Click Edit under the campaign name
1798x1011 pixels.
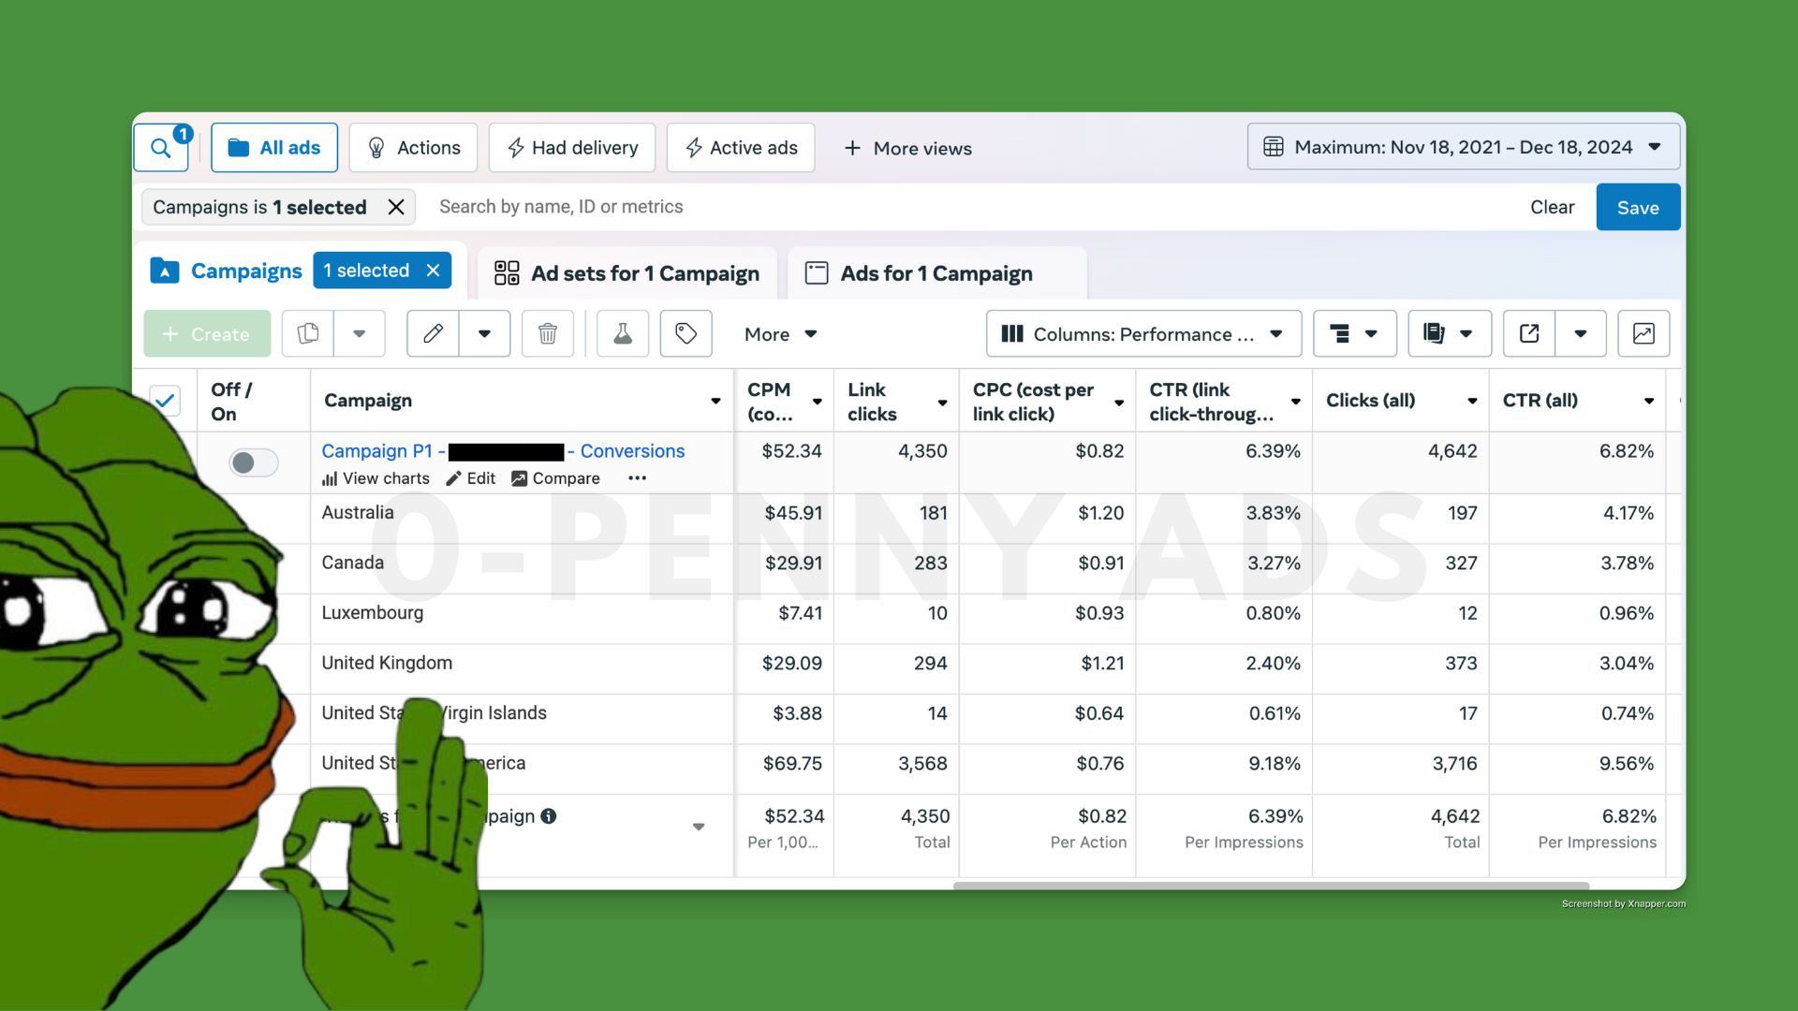[471, 478]
